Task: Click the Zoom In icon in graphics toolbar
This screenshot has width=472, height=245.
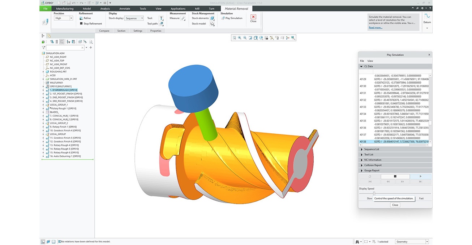Action: click(240, 38)
